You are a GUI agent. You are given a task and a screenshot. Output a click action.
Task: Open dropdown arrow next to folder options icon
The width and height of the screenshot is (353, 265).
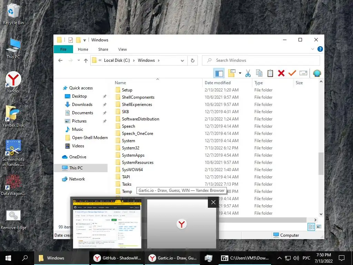click(240, 73)
